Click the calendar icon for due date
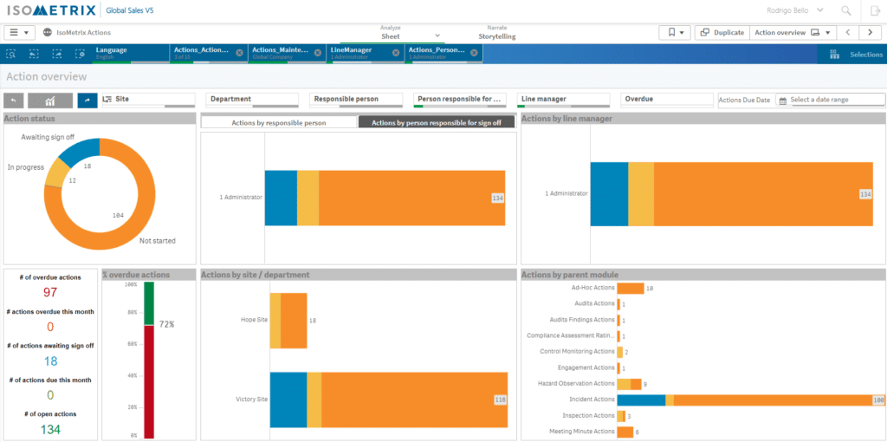This screenshot has height=442, width=887. [783, 101]
